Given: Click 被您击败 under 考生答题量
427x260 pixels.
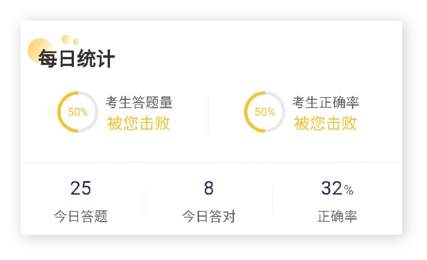Looking at the screenshot, I should pos(138,124).
